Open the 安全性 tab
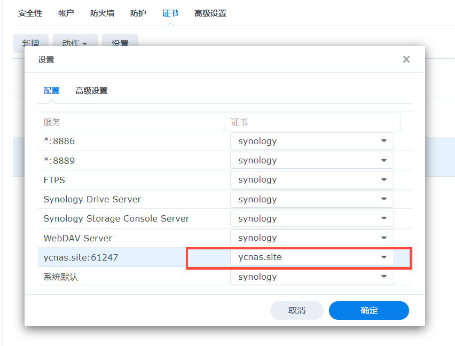The width and height of the screenshot is (455, 346). click(30, 13)
